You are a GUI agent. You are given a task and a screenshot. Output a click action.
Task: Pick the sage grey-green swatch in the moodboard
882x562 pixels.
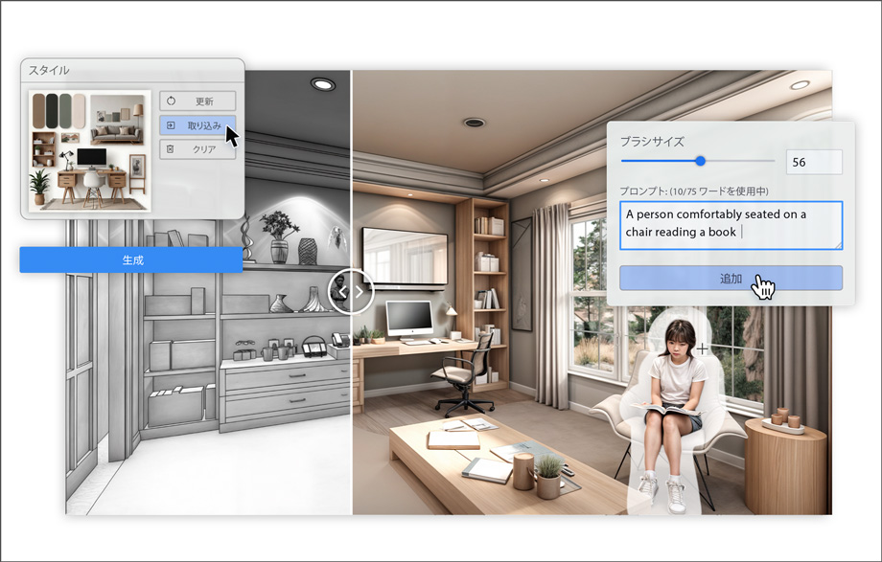pyautogui.click(x=65, y=110)
